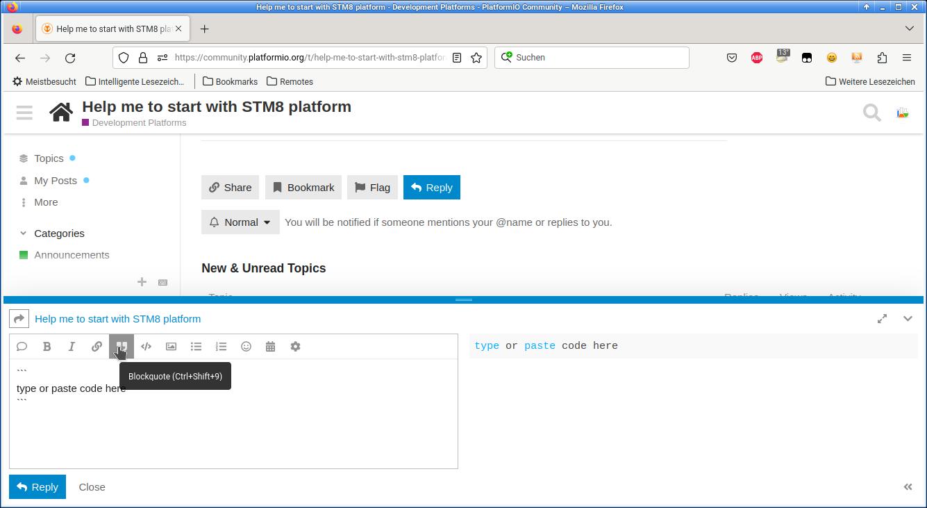
Task: Open composer topic title link
Action: [x=117, y=319]
